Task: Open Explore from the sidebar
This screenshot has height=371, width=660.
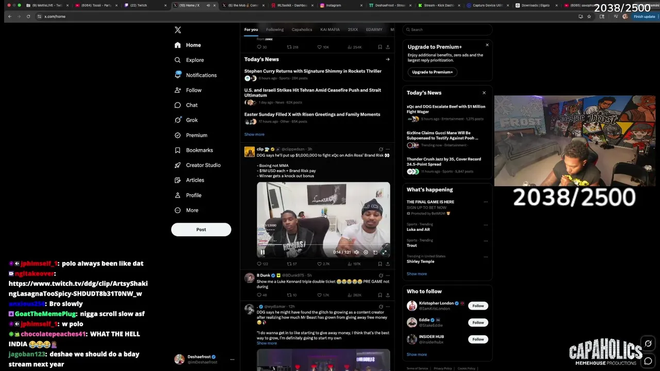Action: (189, 60)
